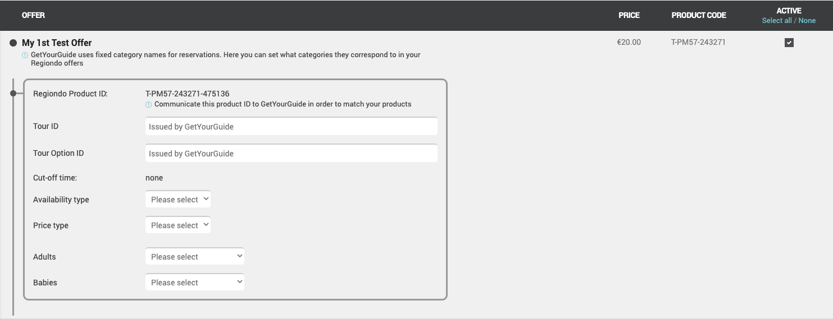Click the info icon beside the product ID hint
This screenshot has width=833, height=319.
148,104
